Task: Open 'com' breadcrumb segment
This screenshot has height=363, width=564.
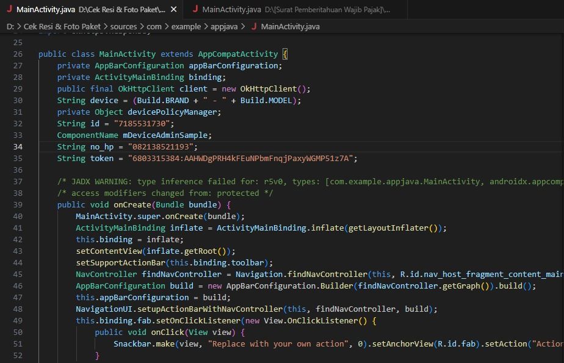Action: 154,27
